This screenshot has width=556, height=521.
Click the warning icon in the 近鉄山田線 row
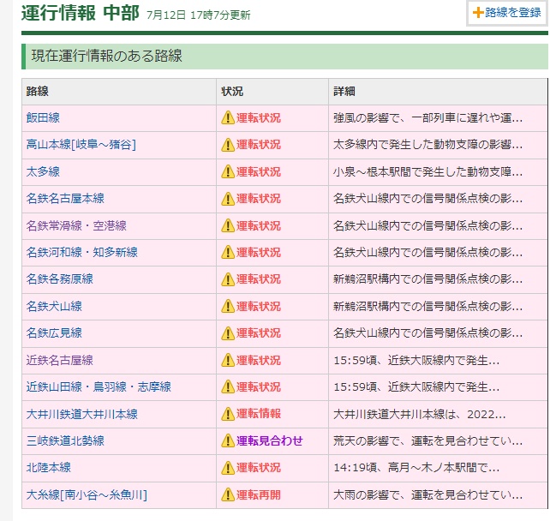[x=228, y=387]
